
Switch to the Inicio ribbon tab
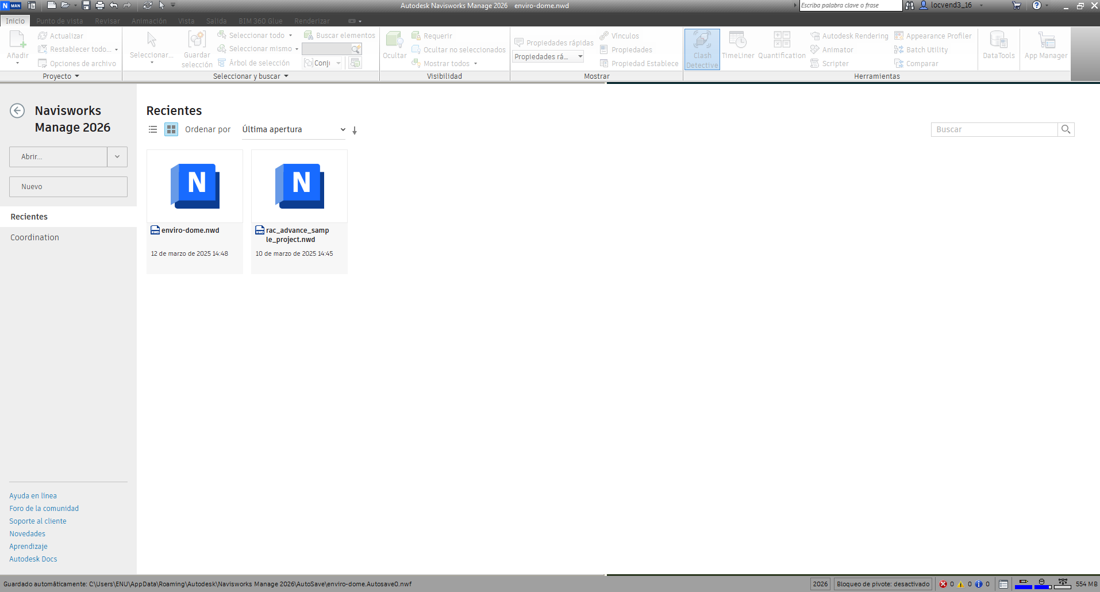(16, 21)
